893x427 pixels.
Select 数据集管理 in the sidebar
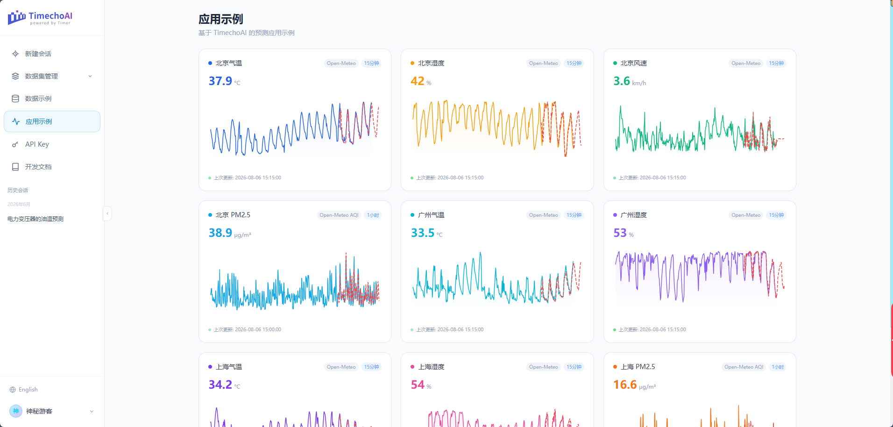pyautogui.click(x=52, y=76)
